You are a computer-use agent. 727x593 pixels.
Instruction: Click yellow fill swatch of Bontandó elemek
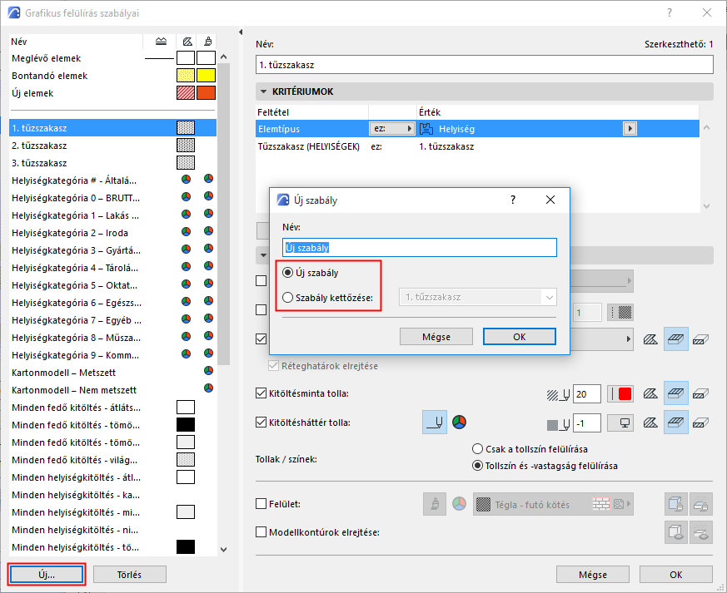point(186,76)
